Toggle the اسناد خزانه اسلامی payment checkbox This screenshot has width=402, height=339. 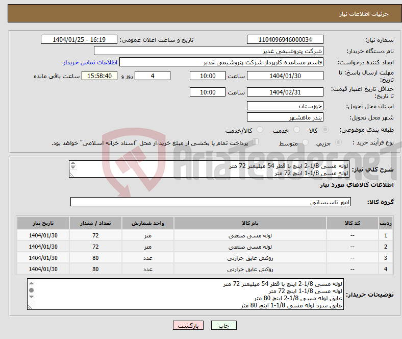pos(255,142)
